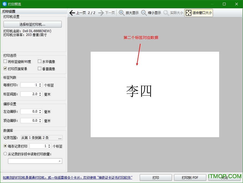The height and width of the screenshot is (183, 243).
Task: Enable rotate label 90 degrees (将标签旋转90度) checkbox
Action: (5, 62)
